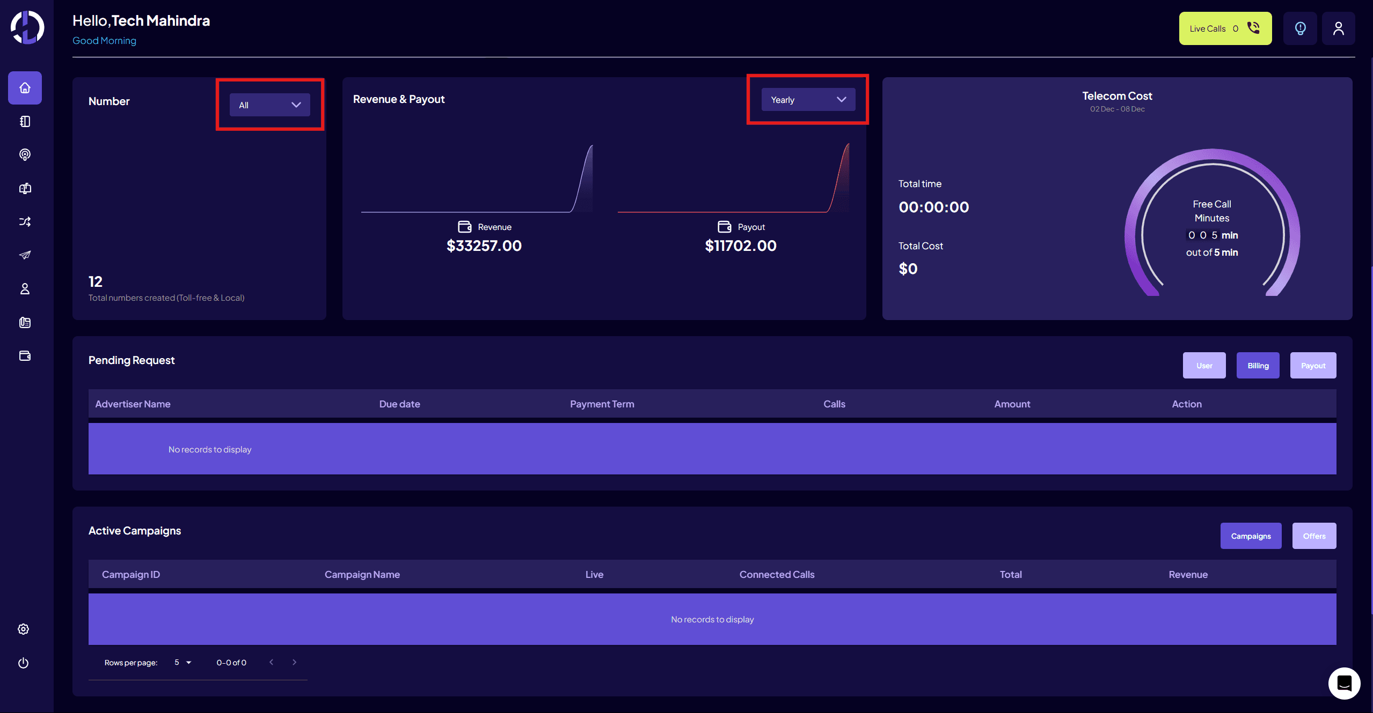The image size is (1373, 713).
Task: Open the lightbulb tips icon
Action: [x=1300, y=28]
